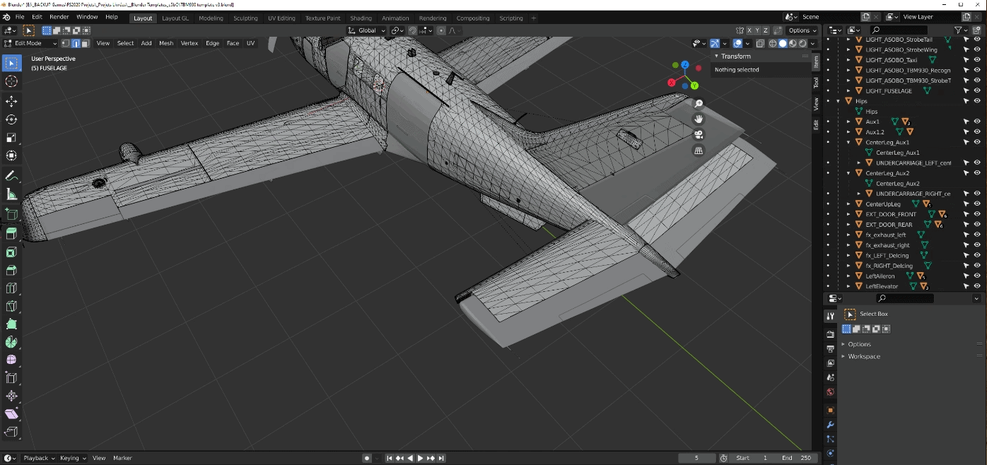Click the viewport Options button

coord(802,30)
